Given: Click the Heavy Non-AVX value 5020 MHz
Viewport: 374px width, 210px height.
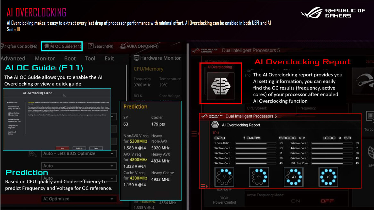Looking at the screenshot, I should tap(160, 148).
